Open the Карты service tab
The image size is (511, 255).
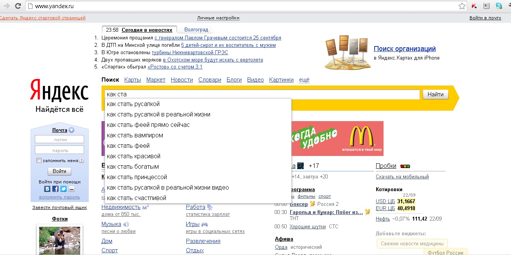pyautogui.click(x=132, y=80)
